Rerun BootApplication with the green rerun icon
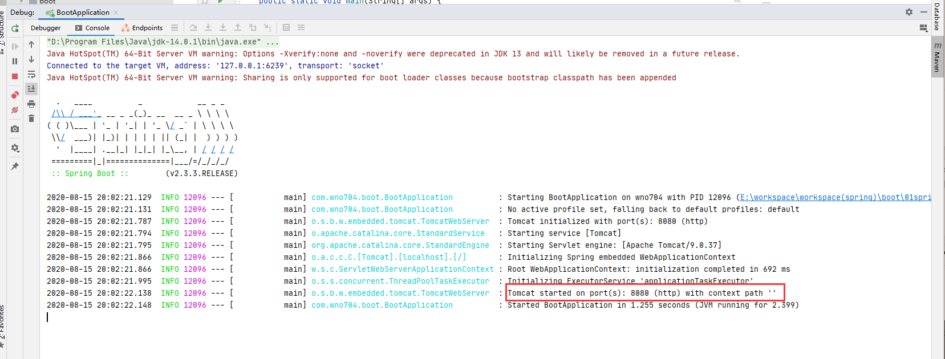 15,28
